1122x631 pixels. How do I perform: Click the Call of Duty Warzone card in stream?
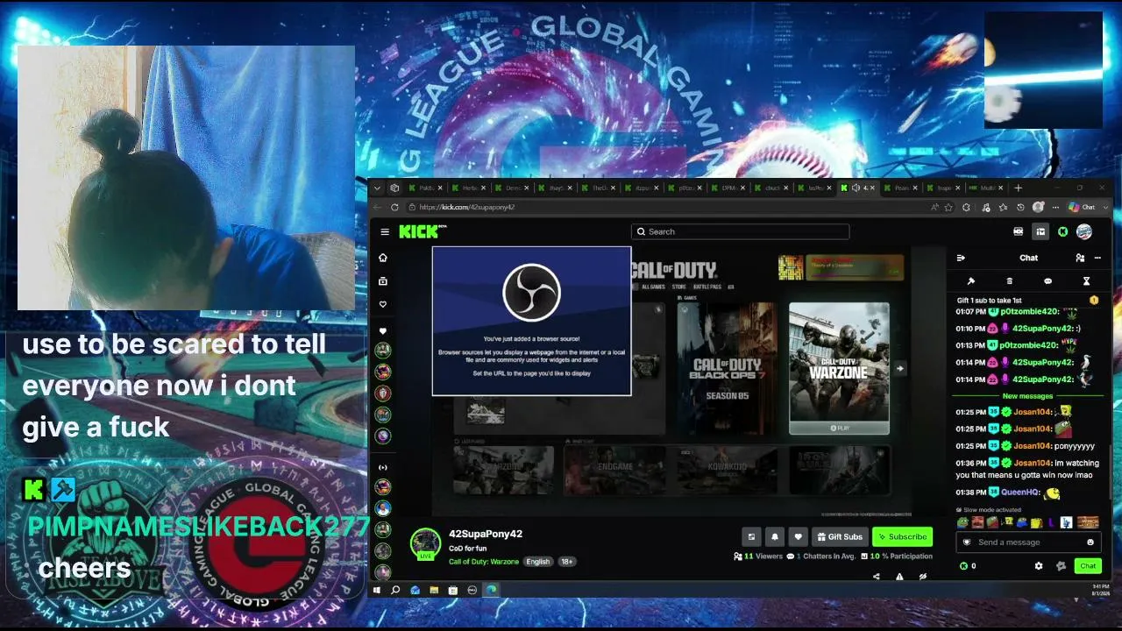[x=839, y=368]
